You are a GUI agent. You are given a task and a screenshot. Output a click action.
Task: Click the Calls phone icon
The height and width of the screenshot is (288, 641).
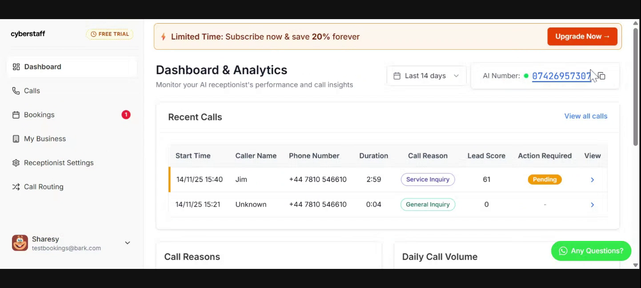coord(16,91)
